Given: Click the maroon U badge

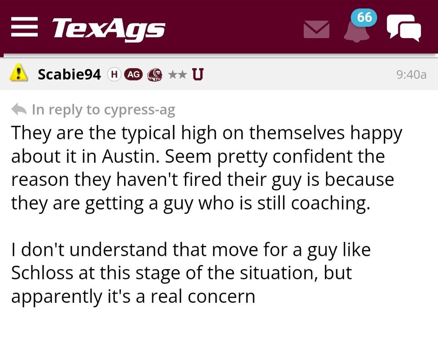Looking at the screenshot, I should pyautogui.click(x=198, y=74).
